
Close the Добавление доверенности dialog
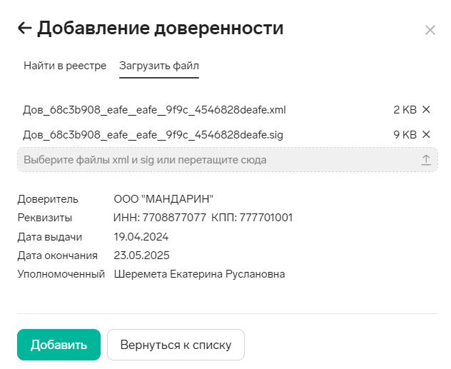(x=430, y=30)
